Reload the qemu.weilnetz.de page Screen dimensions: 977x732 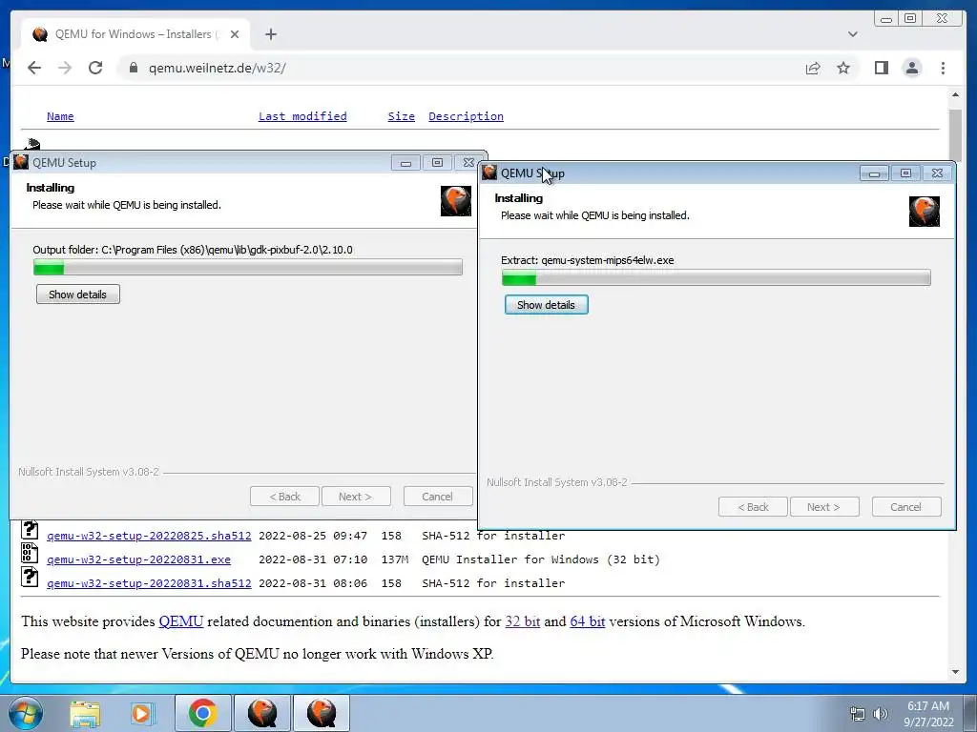(95, 68)
